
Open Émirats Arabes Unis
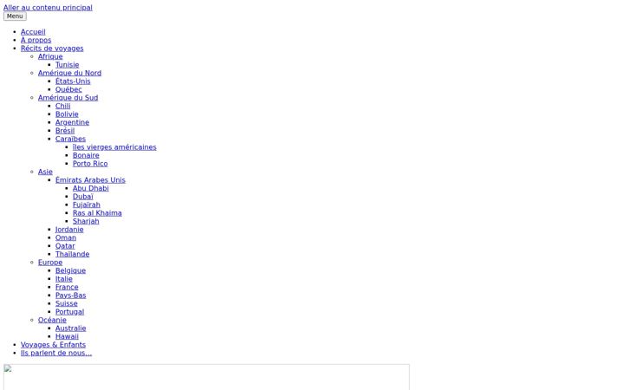point(90,180)
